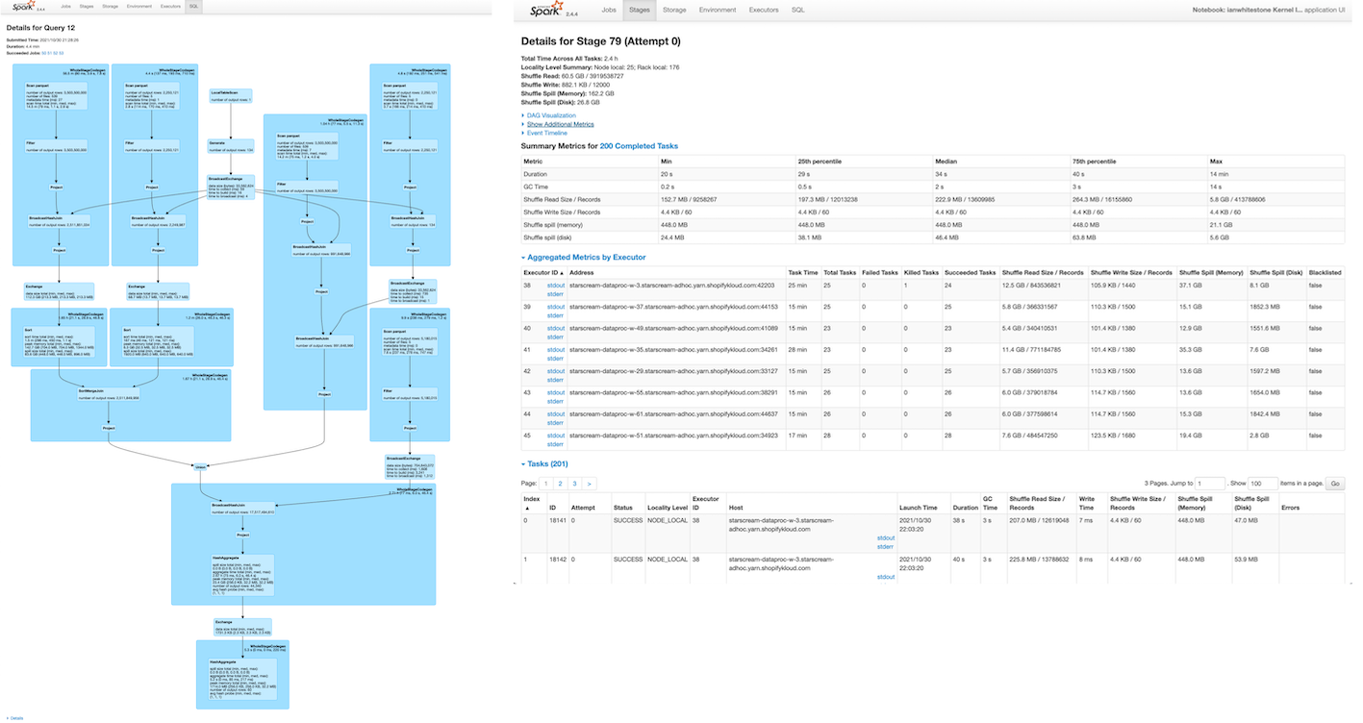The height and width of the screenshot is (723, 1363).
Task: Expand Show Additional Metrics
Action: [560, 124]
